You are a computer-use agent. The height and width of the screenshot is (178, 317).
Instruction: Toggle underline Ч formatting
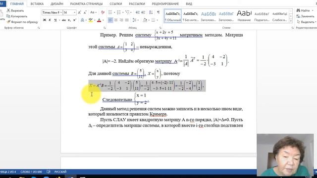click(55, 20)
